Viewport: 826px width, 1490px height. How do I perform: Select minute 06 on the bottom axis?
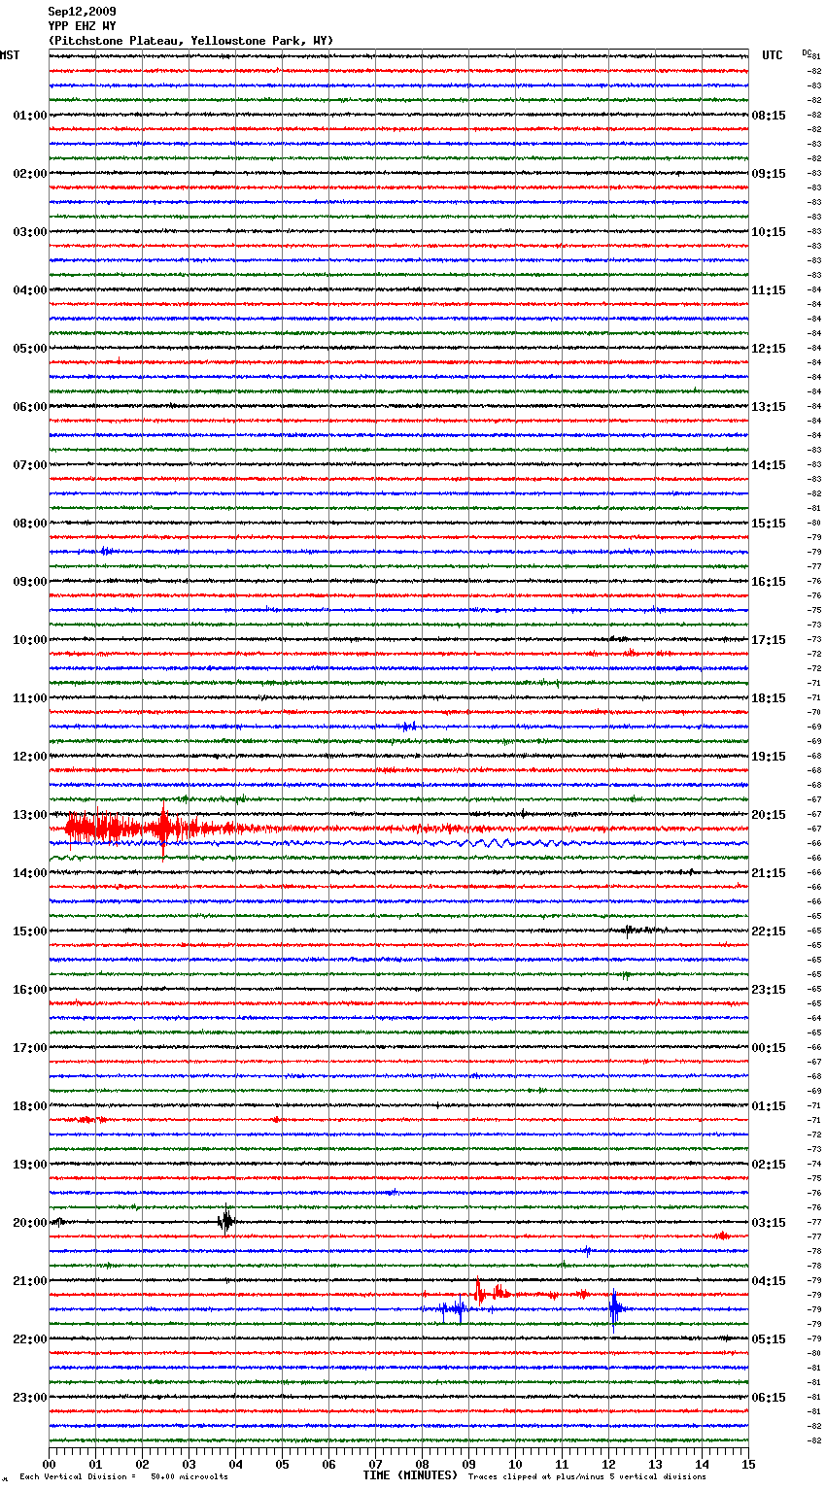pyautogui.click(x=329, y=1464)
